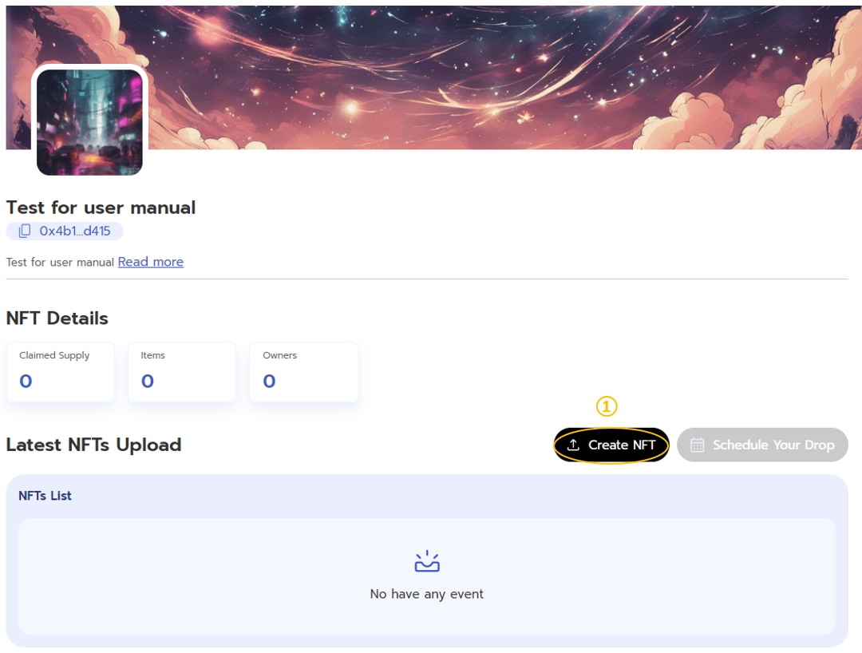Click the Create NFT button
Image resolution: width=862 pixels, height=653 pixels.
click(x=611, y=445)
